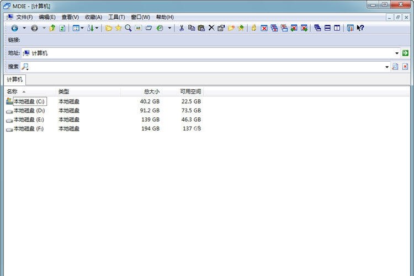Viewport: 414px width, 276px height.
Task: Click the lock tab icon
Action: (x=254, y=28)
